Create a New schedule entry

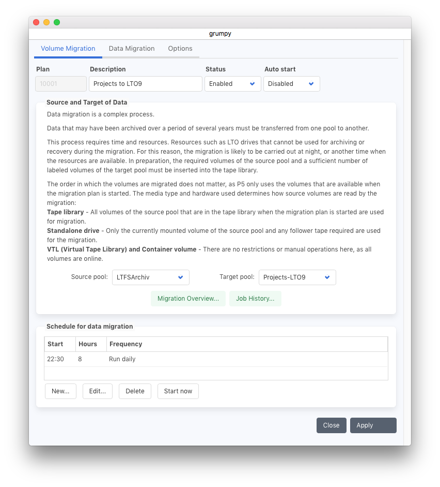(x=60, y=391)
